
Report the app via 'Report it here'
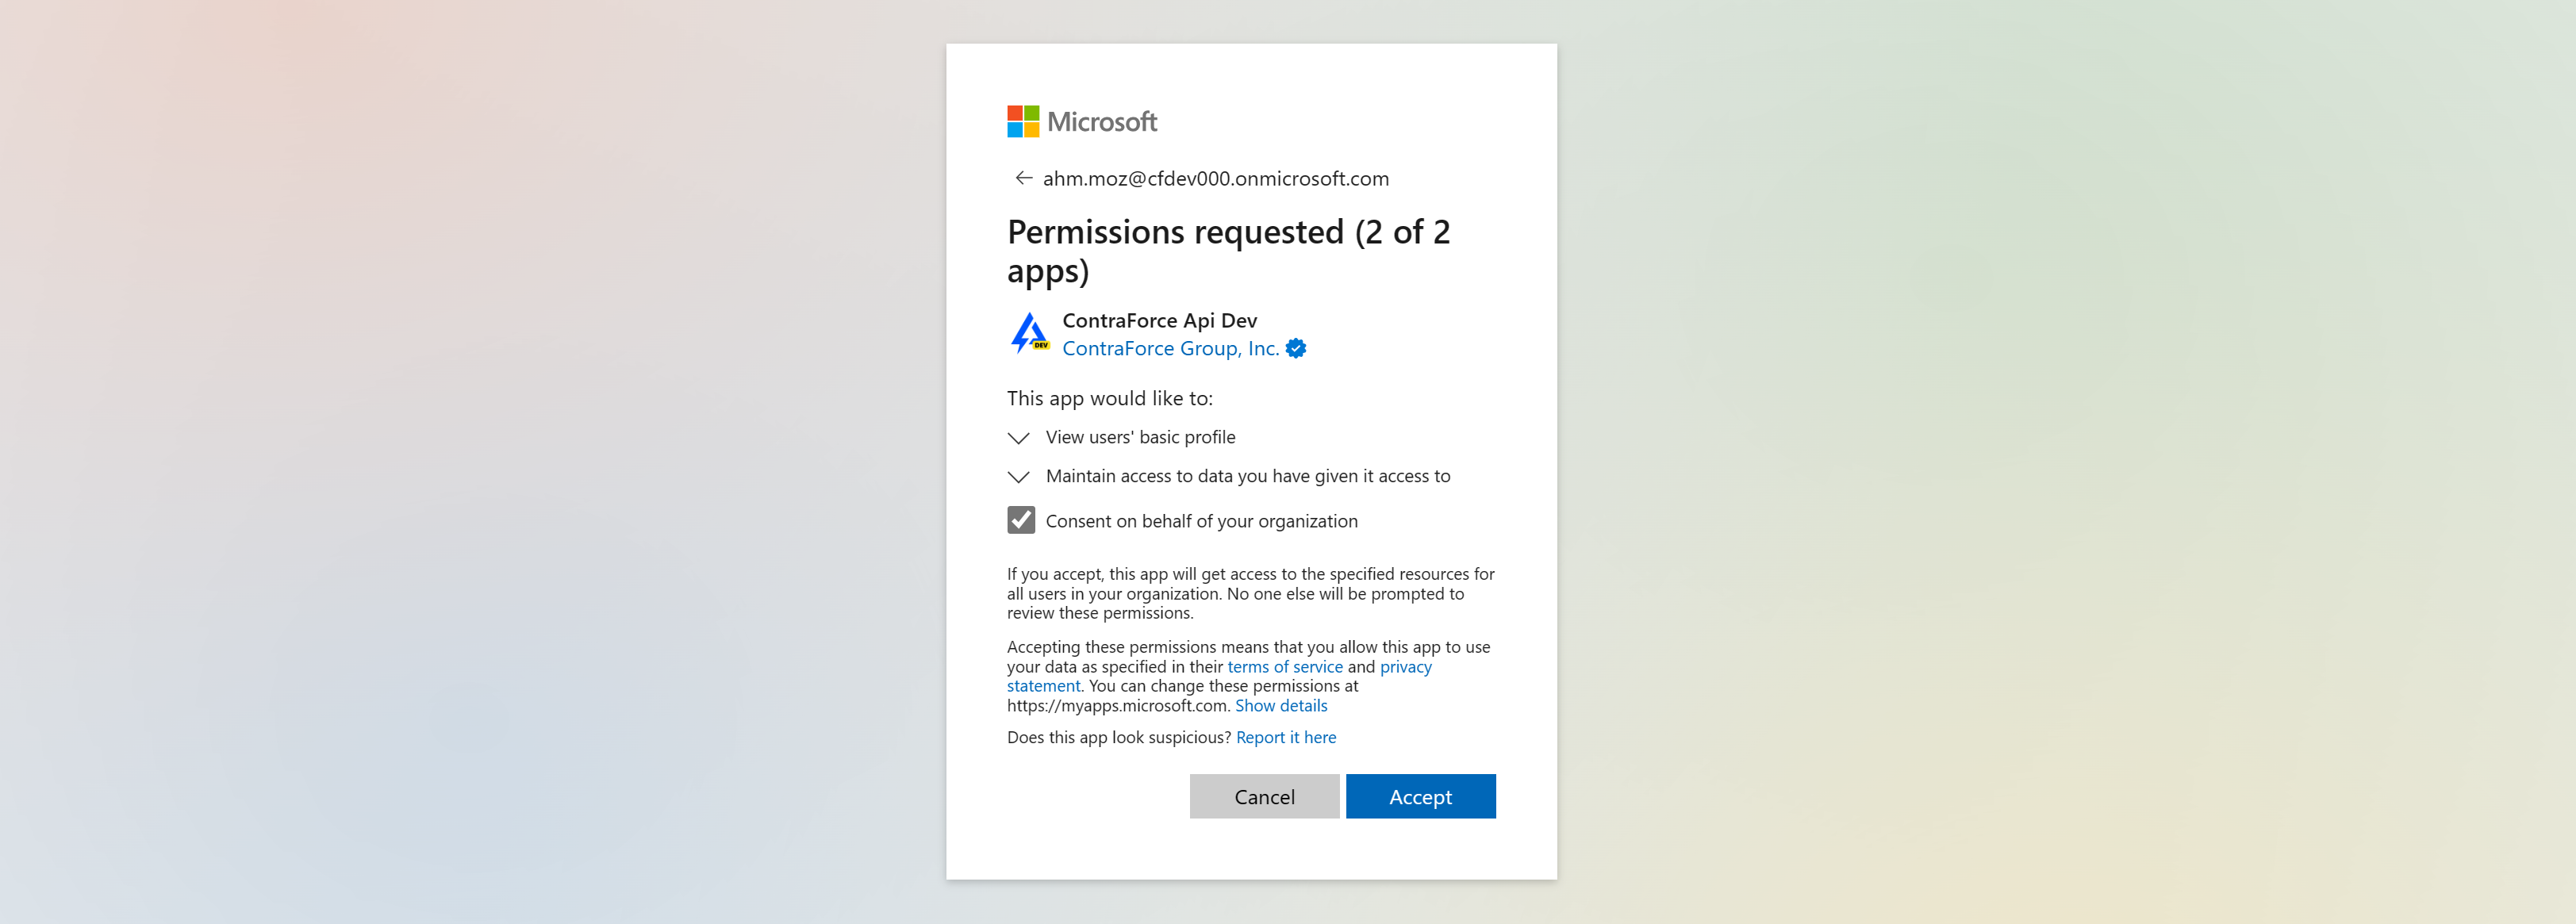[x=1285, y=738]
